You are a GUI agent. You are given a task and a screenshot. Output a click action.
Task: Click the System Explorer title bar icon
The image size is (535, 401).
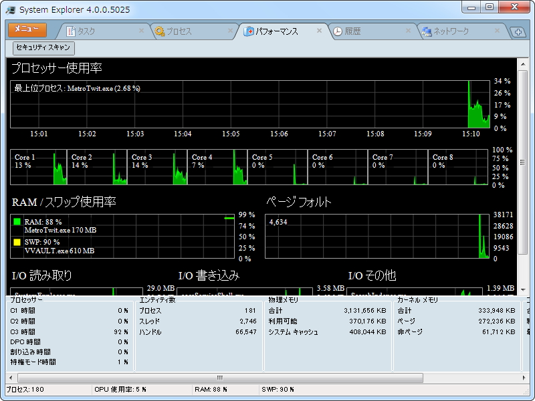[x=10, y=10]
